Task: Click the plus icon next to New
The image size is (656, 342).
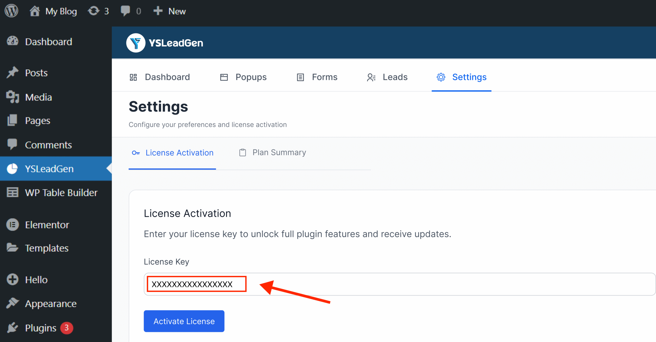Action: point(158,11)
